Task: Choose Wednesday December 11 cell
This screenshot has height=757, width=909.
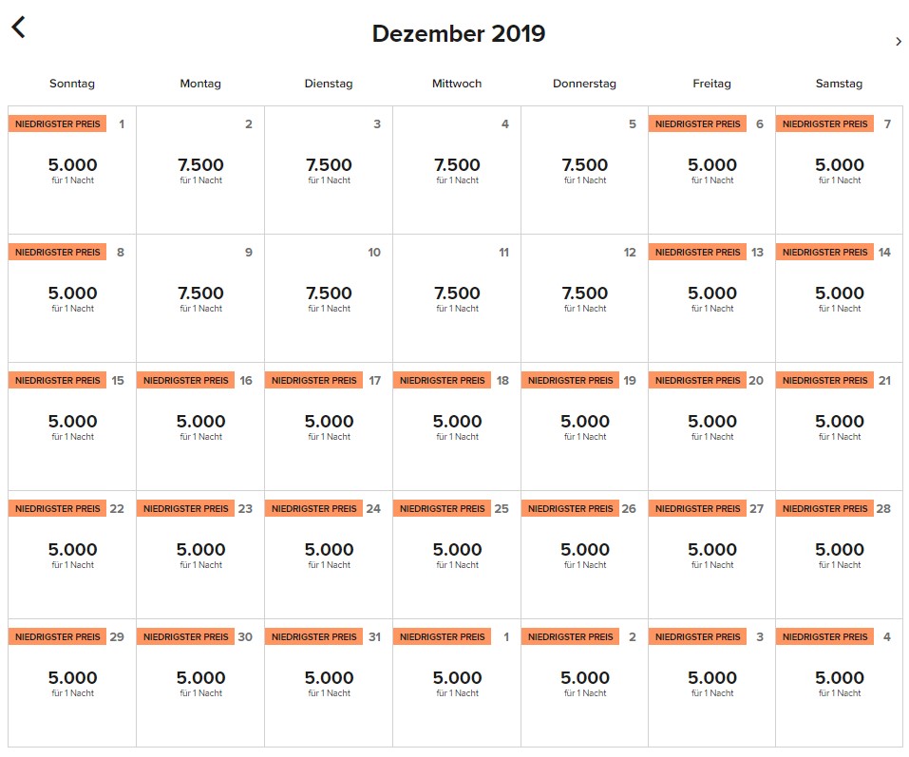Action: point(457,298)
